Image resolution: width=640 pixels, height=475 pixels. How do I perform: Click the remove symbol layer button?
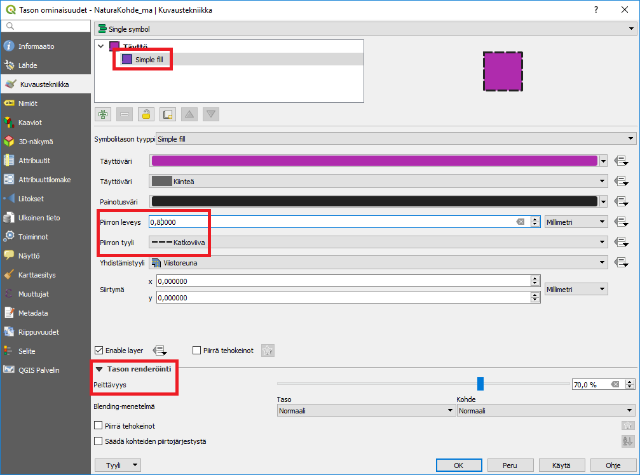125,114
